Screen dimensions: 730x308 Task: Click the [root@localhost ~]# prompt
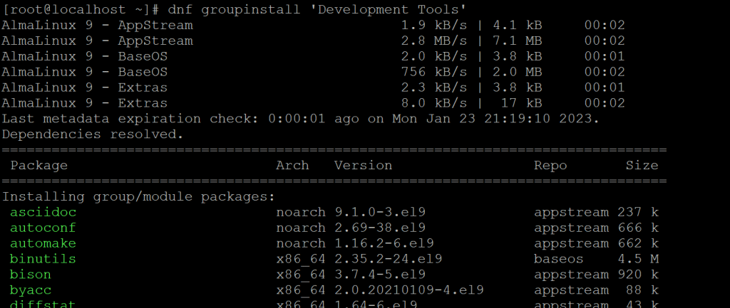(81, 10)
